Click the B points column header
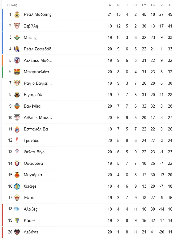Viewport: 176px width, 239px height. pyautogui.click(x=170, y=5)
